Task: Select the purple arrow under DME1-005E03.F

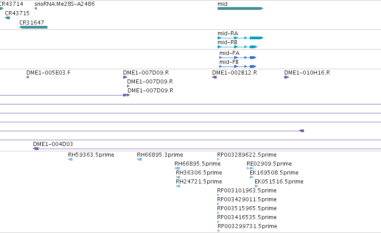Action: pos(27,77)
